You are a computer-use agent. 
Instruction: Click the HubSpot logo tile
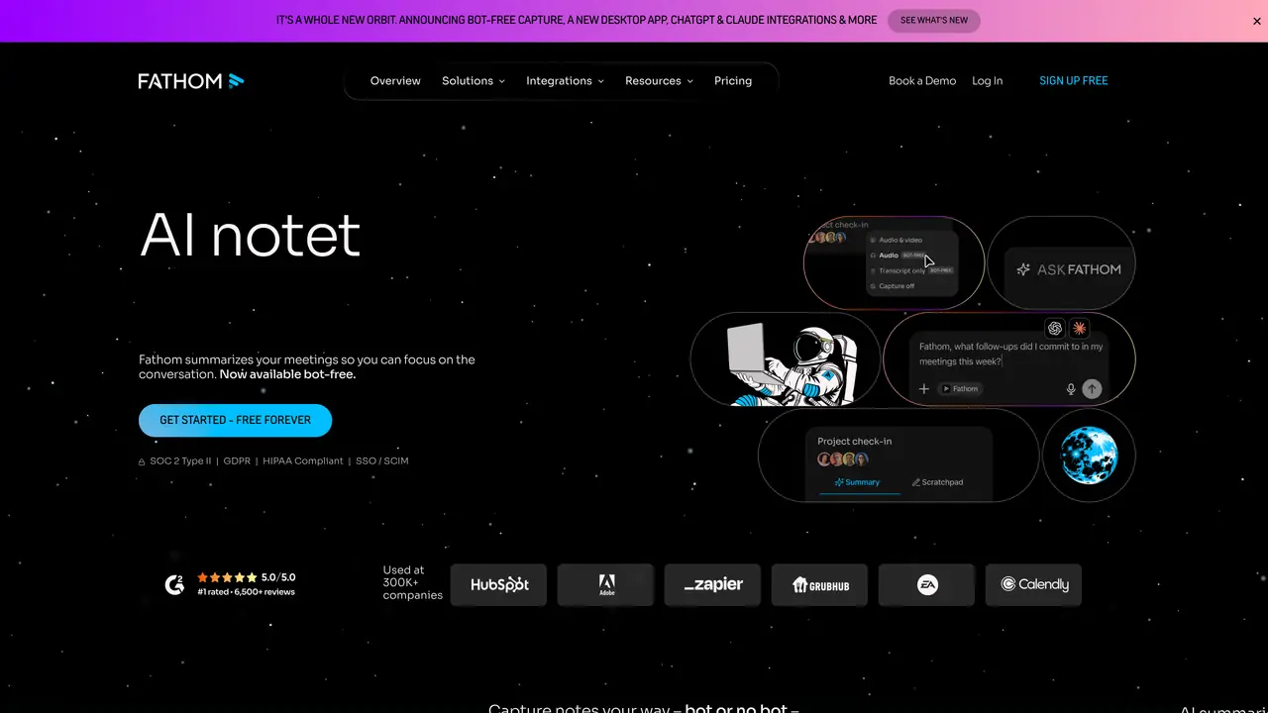(498, 584)
